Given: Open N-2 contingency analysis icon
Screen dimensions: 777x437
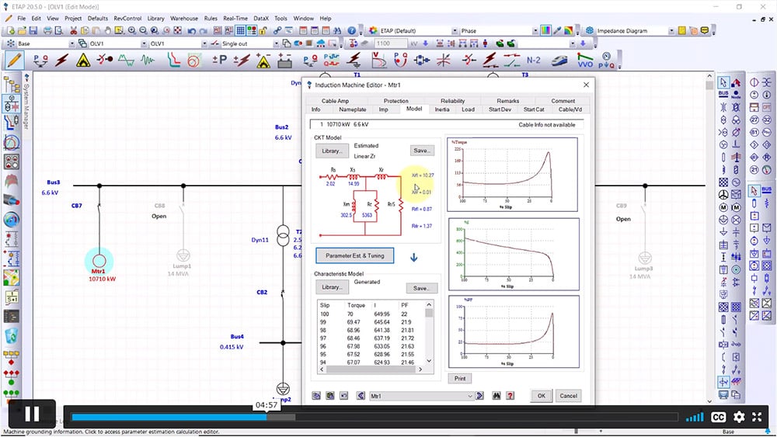Looking at the screenshot, I should tap(533, 60).
